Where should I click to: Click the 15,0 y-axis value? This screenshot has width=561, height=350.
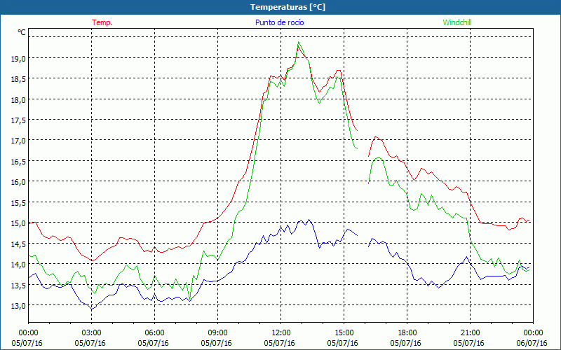[x=18, y=223]
